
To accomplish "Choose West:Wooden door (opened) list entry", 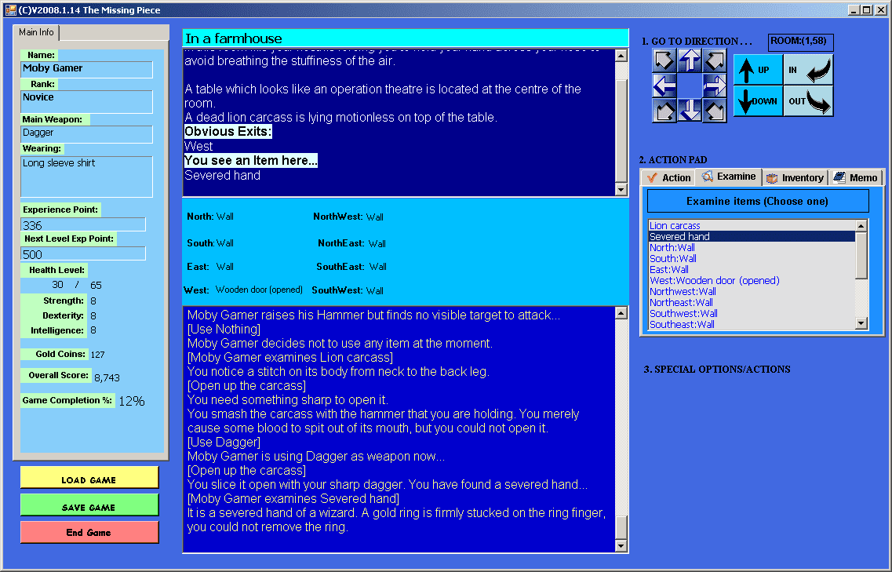I will click(714, 281).
